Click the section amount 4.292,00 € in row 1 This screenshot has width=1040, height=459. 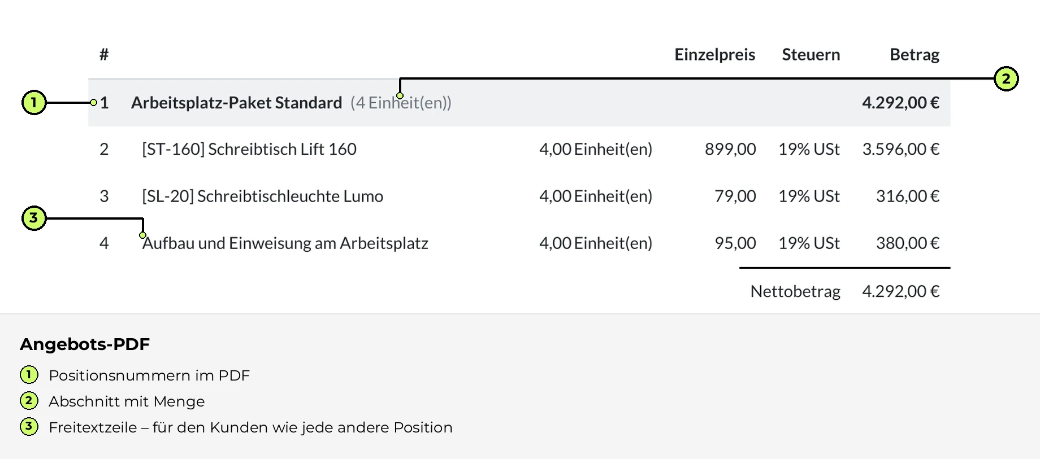click(900, 103)
